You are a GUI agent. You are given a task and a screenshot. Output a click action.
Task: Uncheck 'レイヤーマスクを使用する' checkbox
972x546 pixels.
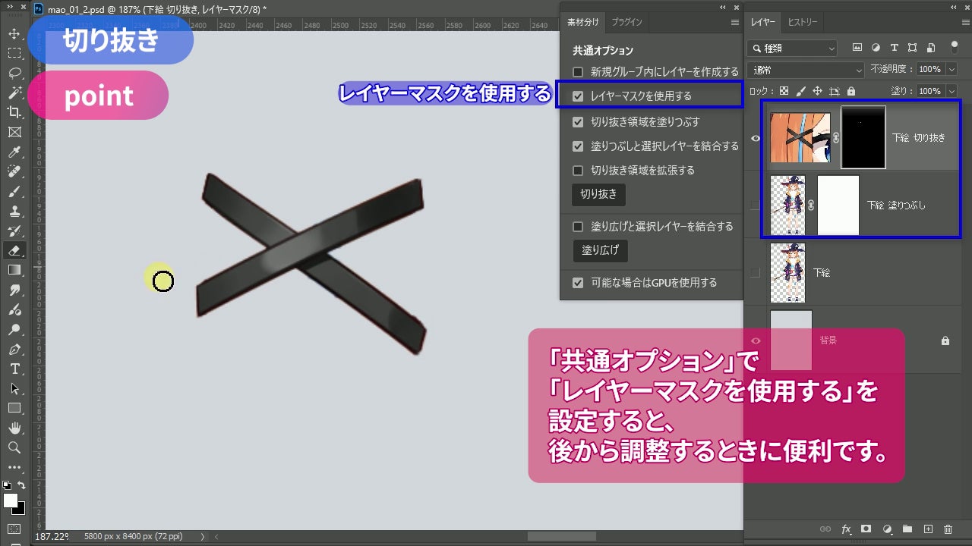coord(578,96)
